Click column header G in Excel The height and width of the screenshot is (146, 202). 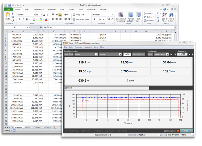pyautogui.click(x=74, y=31)
